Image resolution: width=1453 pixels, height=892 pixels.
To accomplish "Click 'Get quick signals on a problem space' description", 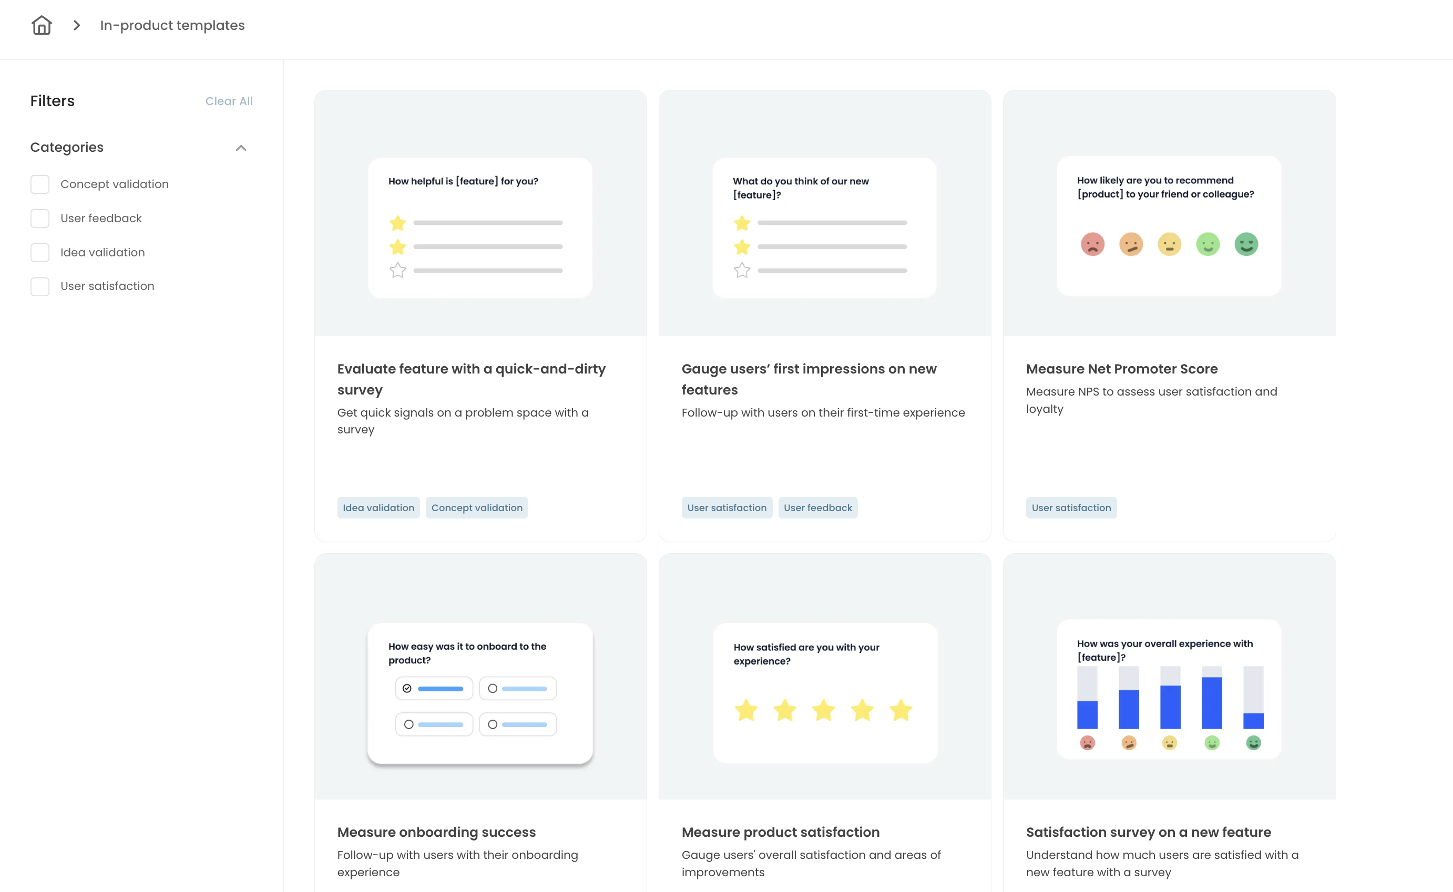I will (463, 421).
